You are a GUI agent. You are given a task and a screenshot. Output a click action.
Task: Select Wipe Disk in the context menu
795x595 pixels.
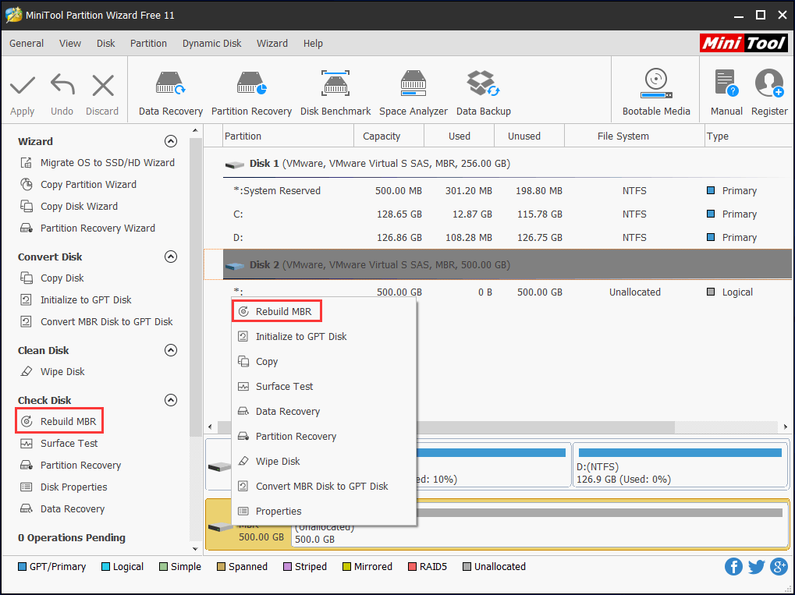click(324, 461)
